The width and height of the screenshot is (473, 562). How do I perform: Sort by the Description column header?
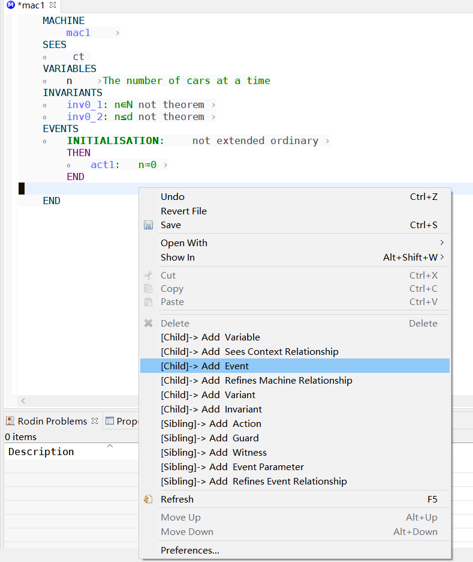pos(41,452)
